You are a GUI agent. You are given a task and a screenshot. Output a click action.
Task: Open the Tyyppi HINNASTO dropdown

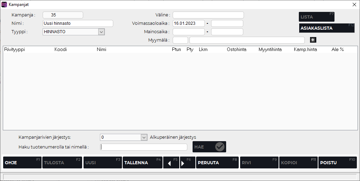pos(101,32)
